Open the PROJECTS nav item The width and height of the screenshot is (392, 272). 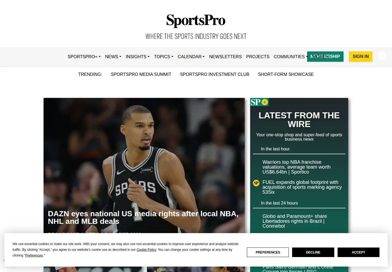[x=258, y=57]
